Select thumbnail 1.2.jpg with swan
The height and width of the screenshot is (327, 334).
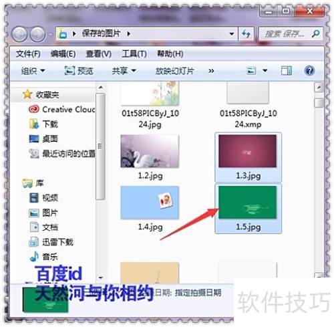pyautogui.click(x=150, y=151)
